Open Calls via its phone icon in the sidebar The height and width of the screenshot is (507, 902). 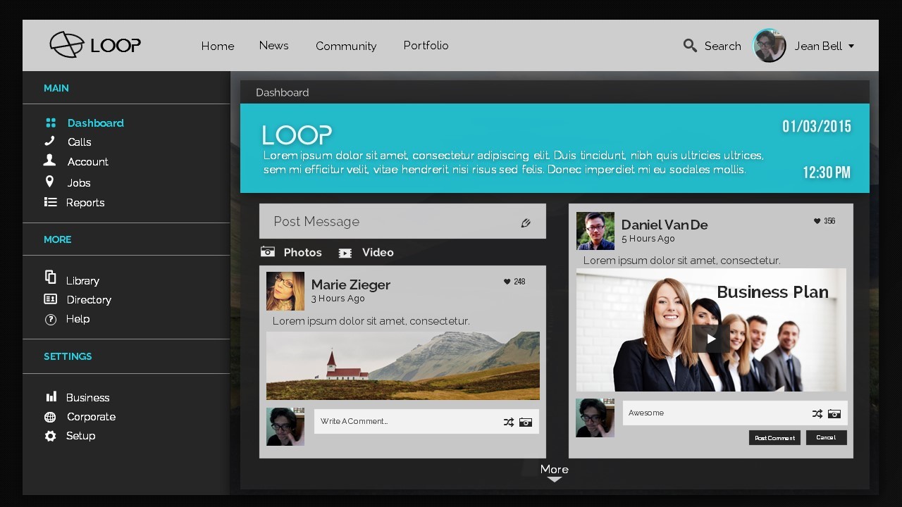coord(49,142)
